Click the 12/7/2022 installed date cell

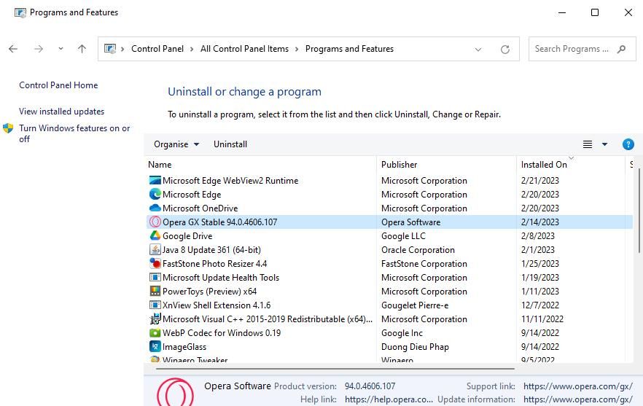pos(540,305)
